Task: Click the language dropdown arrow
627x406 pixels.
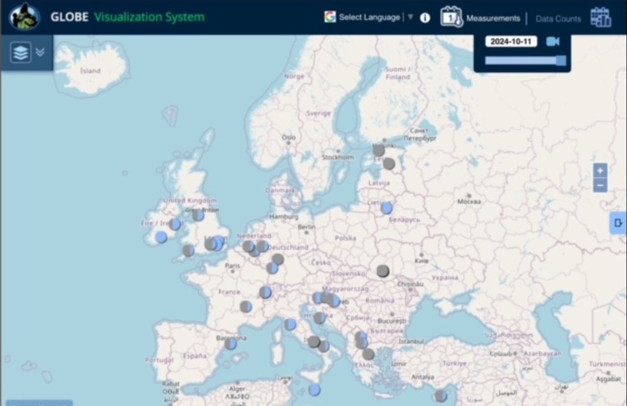Action: (x=410, y=17)
